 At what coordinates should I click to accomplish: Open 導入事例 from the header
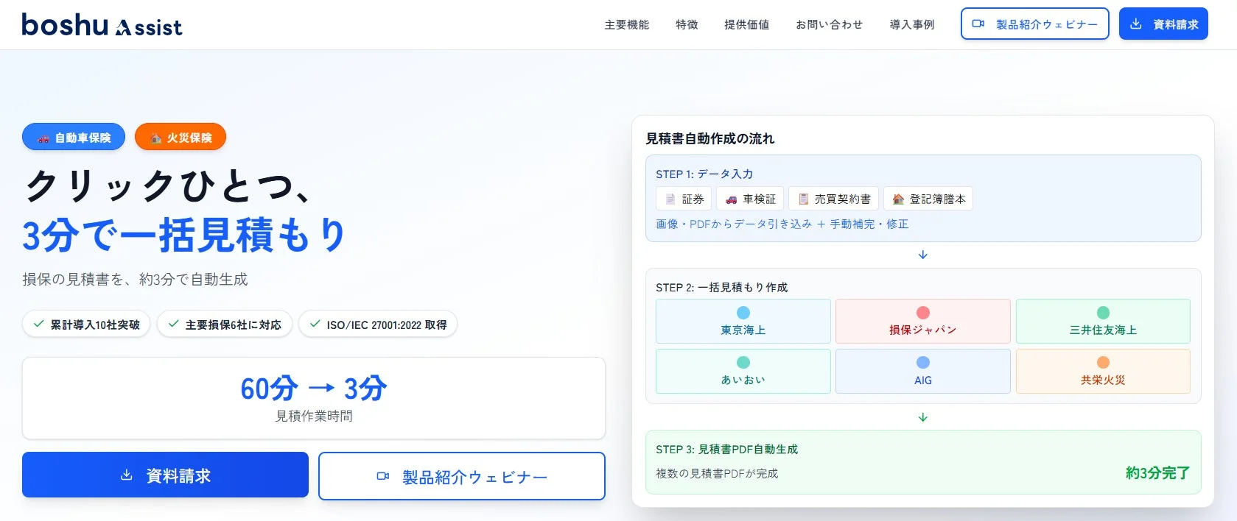[x=912, y=25]
